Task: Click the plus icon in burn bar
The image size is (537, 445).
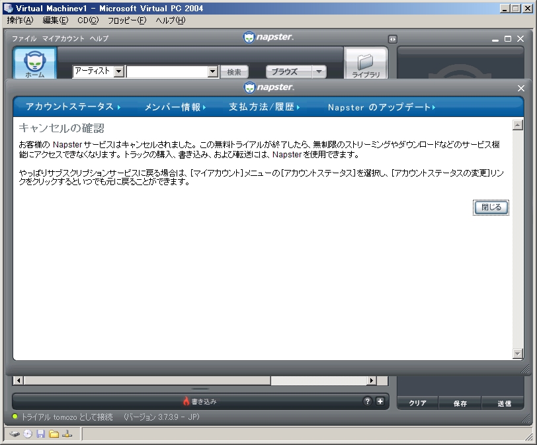Action: [380, 401]
